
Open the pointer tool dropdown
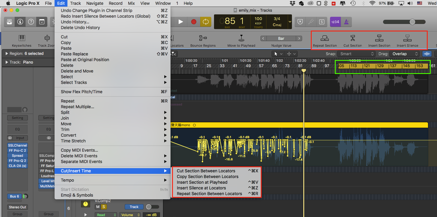click(278, 54)
